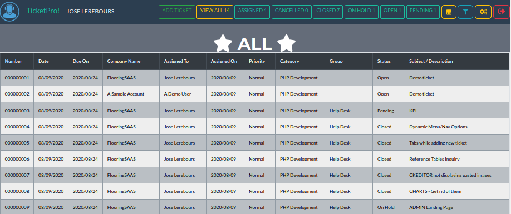Show ASSIGNED 4 tickets
Screen dimensions: 511x214
pos(252,12)
